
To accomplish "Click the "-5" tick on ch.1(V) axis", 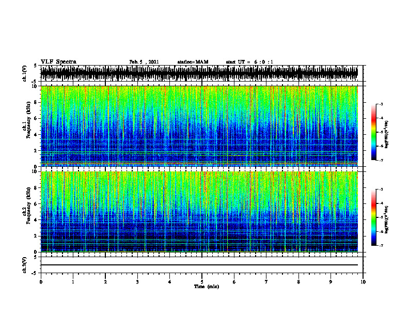I will pos(35,82).
